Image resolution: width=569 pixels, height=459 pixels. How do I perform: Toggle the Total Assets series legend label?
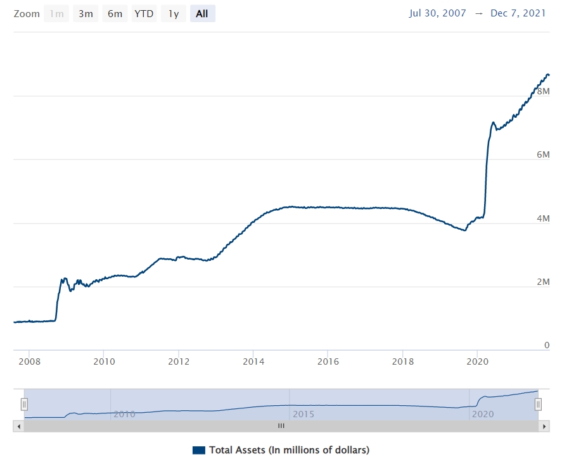(289, 450)
